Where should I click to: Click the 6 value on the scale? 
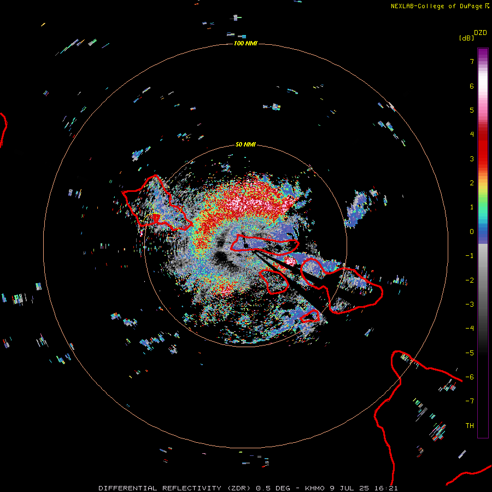(x=472, y=86)
